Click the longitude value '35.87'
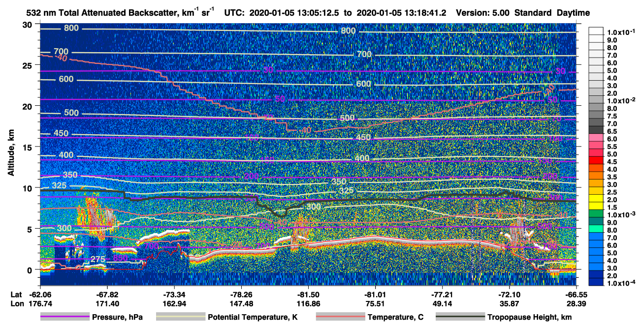Viewport: 640px width, 328px height. tap(509, 303)
